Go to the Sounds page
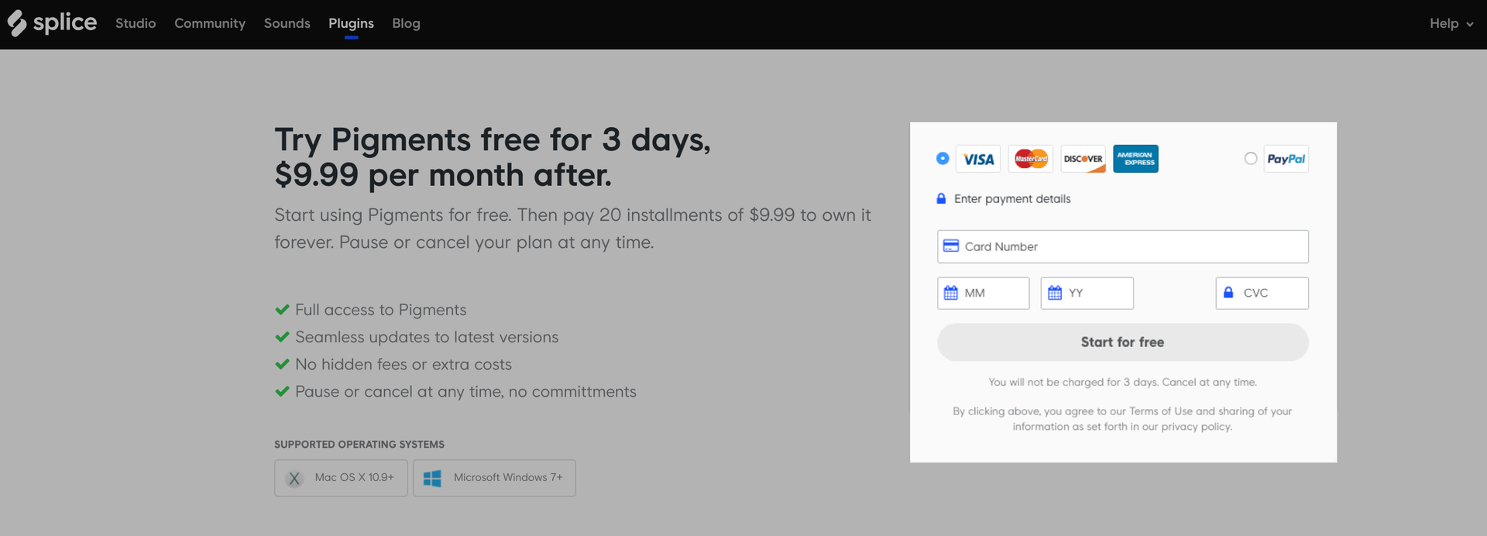 point(287,23)
